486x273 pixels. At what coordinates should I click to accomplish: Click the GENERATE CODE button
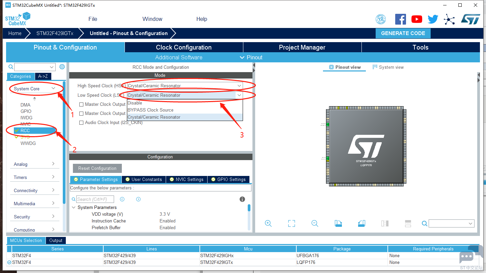coord(403,33)
